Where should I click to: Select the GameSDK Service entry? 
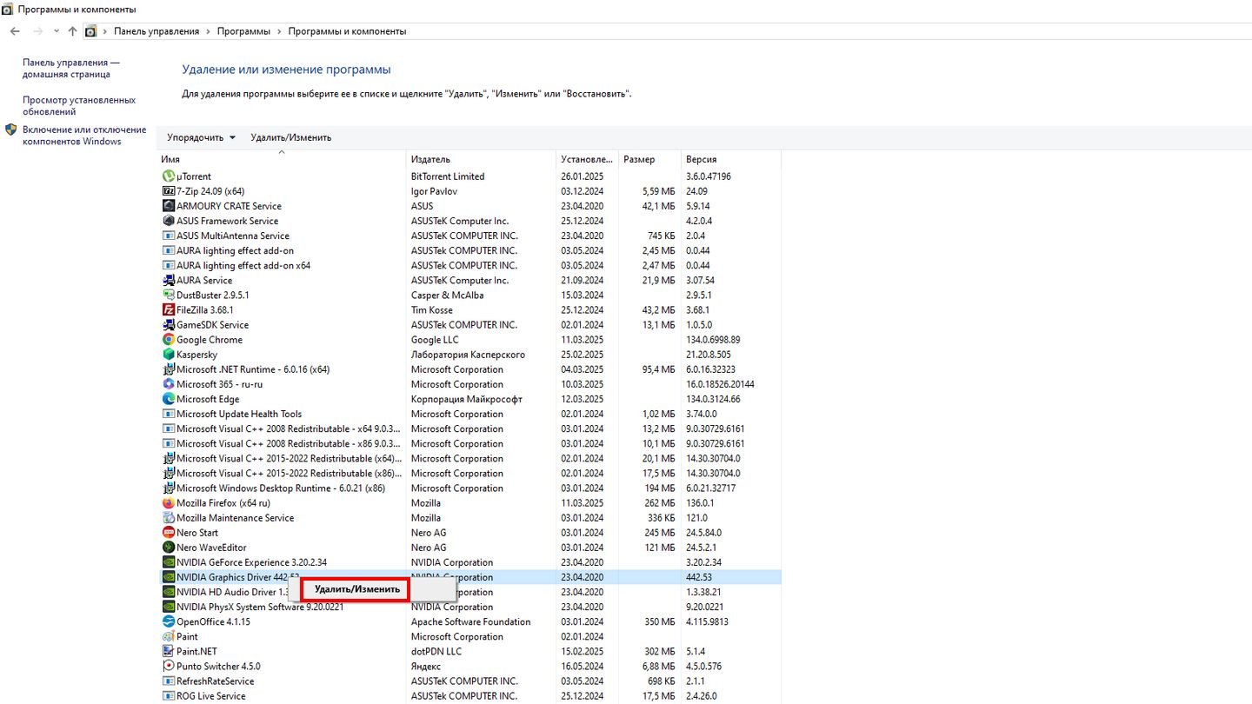click(469, 325)
